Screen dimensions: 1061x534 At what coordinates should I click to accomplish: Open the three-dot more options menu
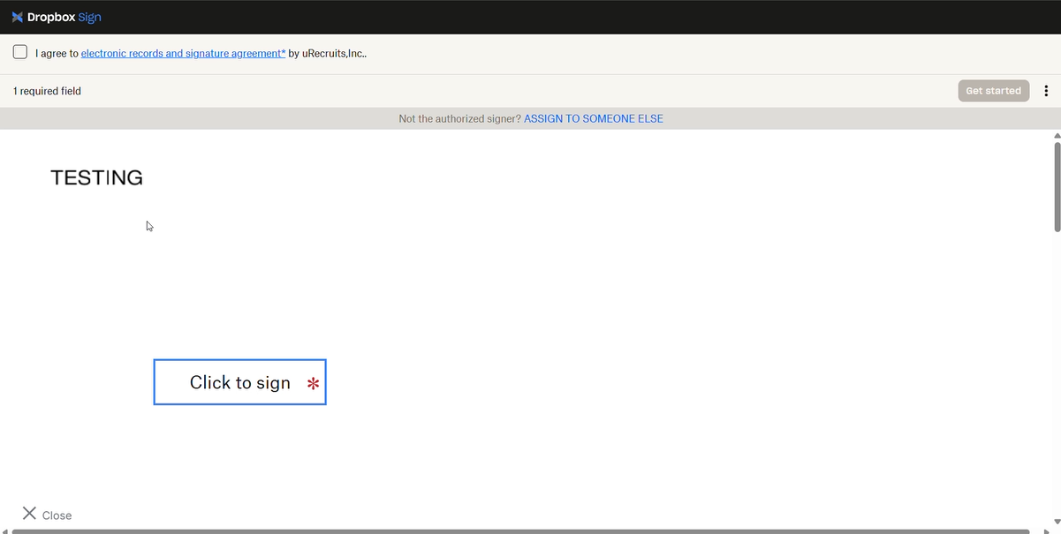pos(1046,91)
